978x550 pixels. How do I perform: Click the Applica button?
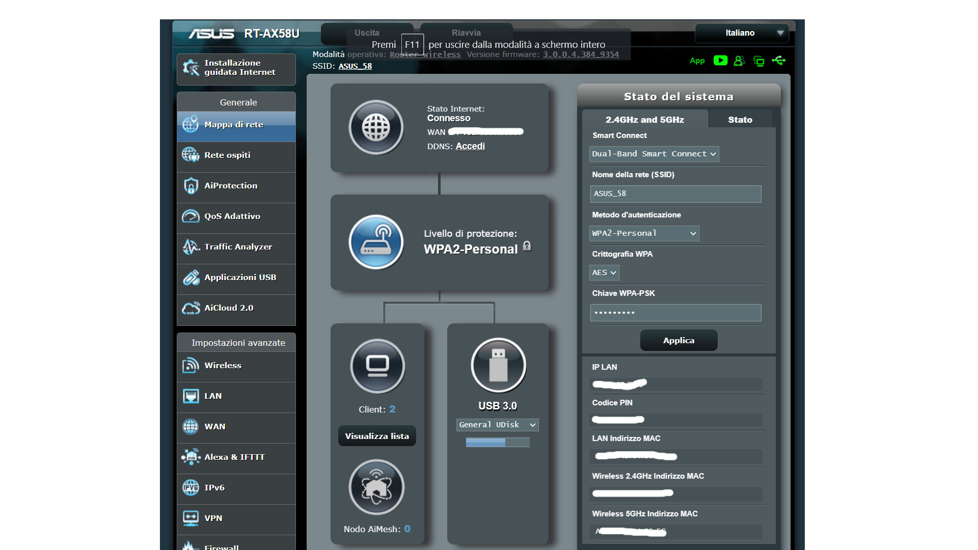click(x=679, y=341)
